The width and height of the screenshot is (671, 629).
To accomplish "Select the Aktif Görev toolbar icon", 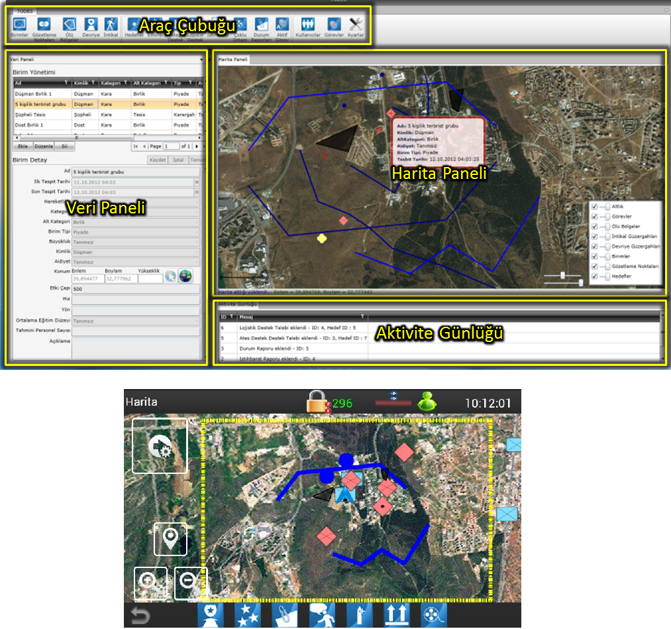I will 282,29.
